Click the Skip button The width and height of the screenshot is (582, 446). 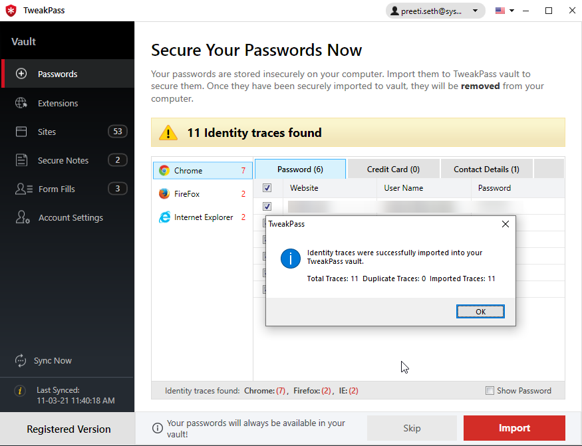point(412,428)
